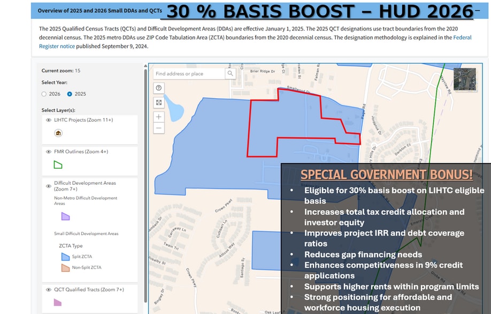491x314 pixels.
Task: Open the satellite basemap thumbnail
Action: pyautogui.click(x=464, y=79)
